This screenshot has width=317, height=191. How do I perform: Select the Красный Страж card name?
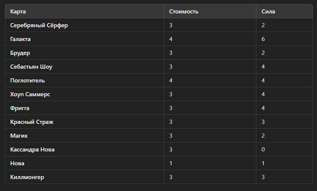coord(32,122)
